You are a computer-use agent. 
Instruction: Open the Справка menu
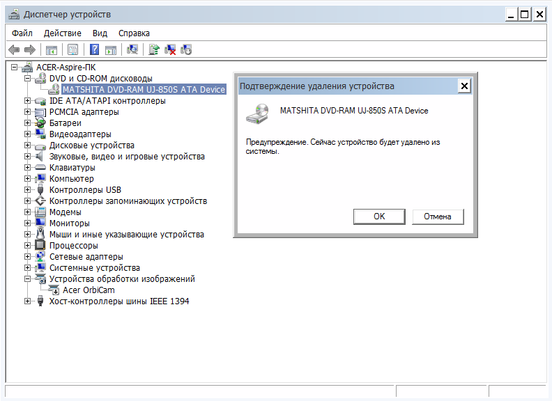[134, 33]
